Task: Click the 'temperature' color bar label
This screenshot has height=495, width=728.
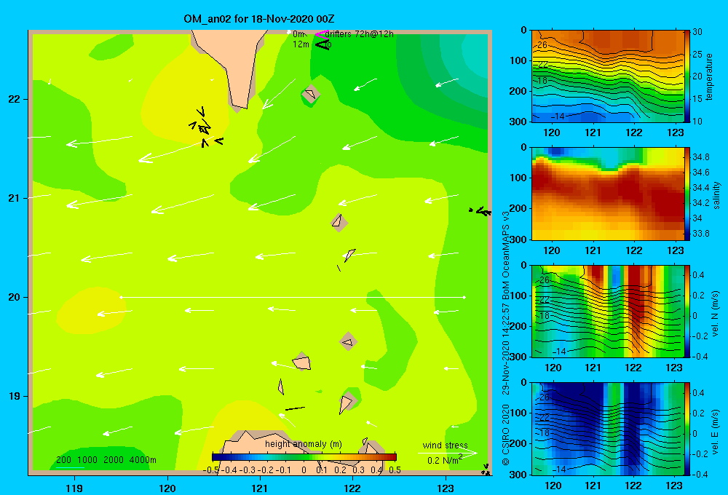Action: [709, 76]
